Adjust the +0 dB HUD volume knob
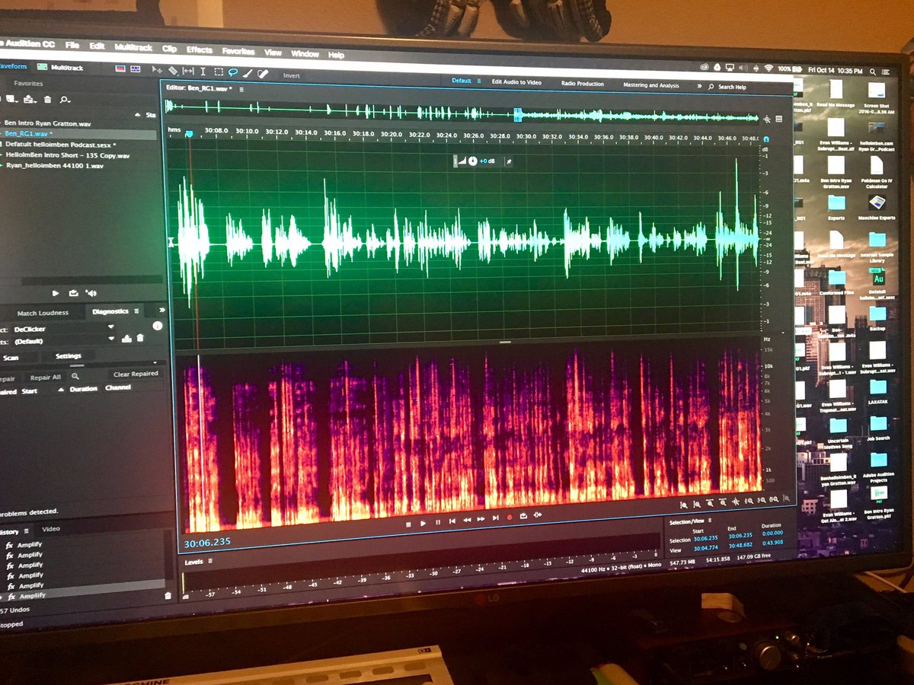The image size is (914, 685). (473, 161)
